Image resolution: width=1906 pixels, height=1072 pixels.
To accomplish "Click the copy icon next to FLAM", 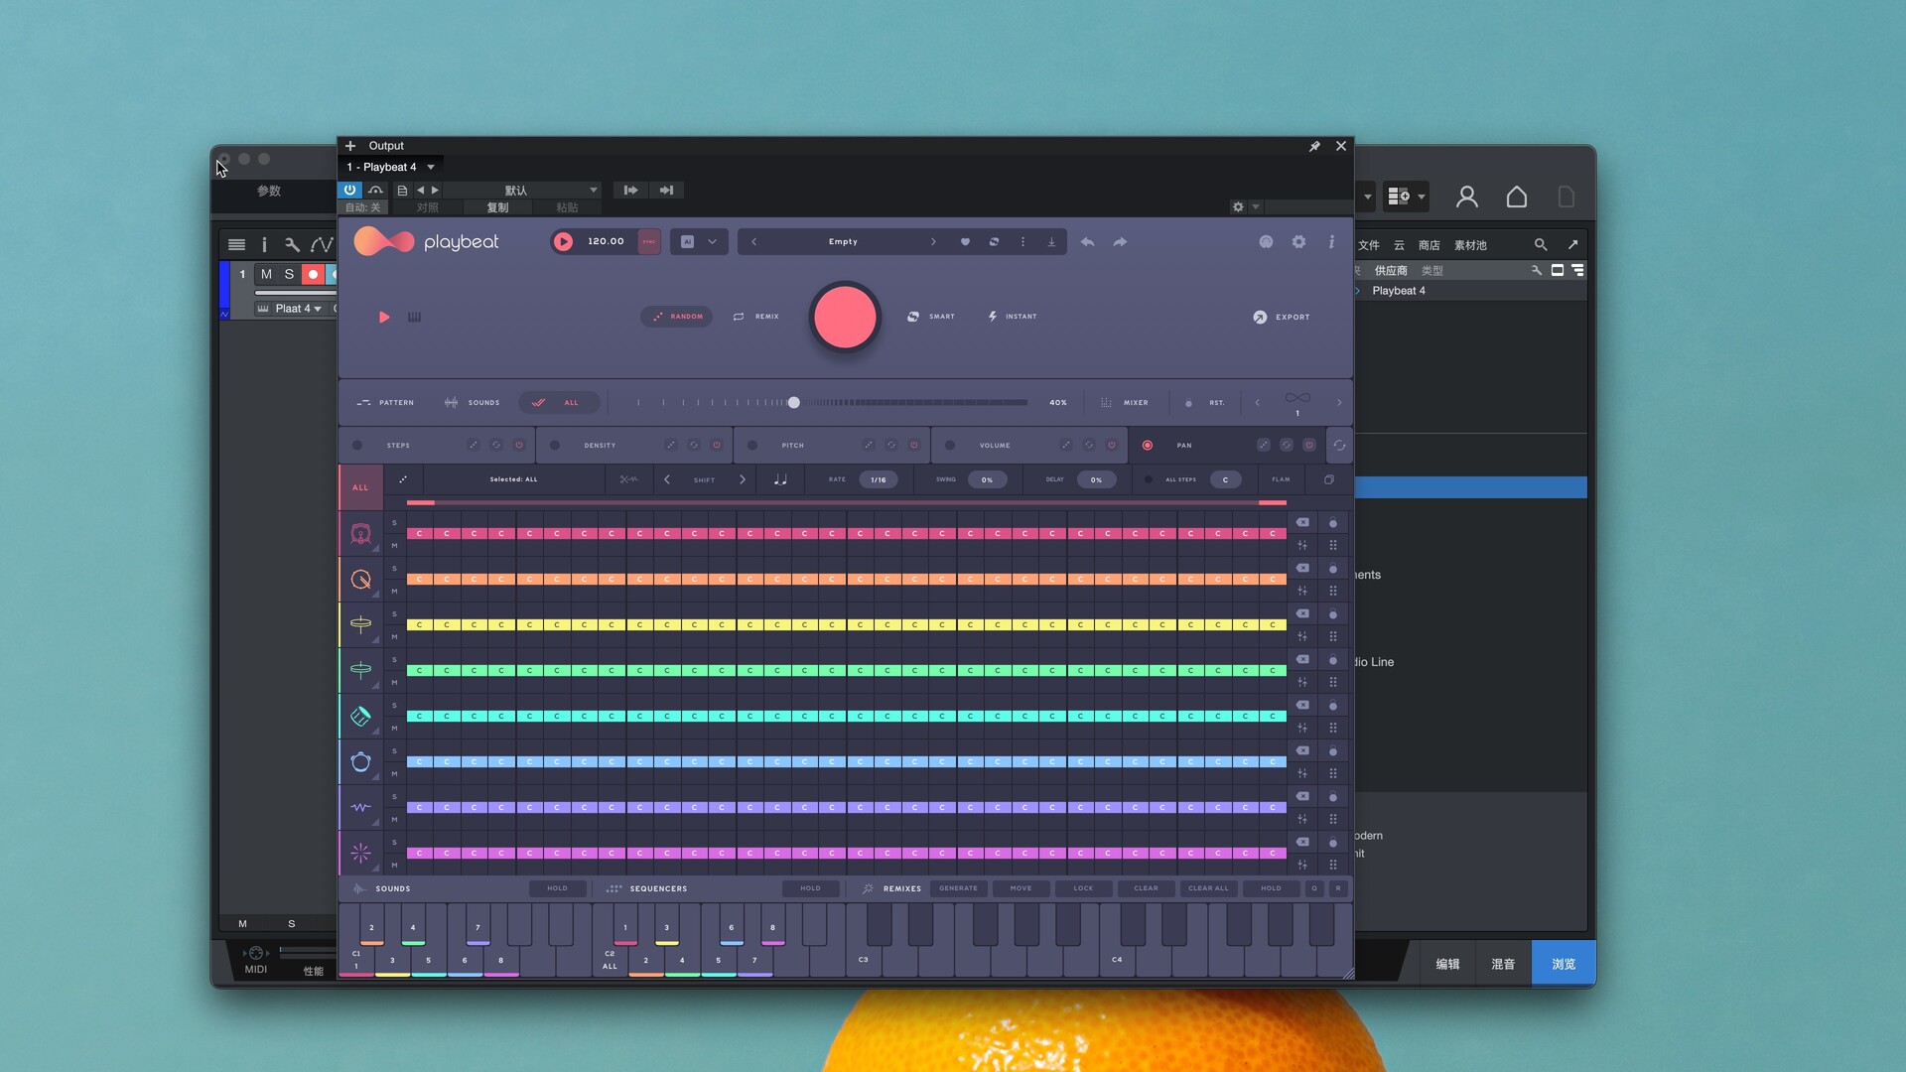I will point(1329,479).
